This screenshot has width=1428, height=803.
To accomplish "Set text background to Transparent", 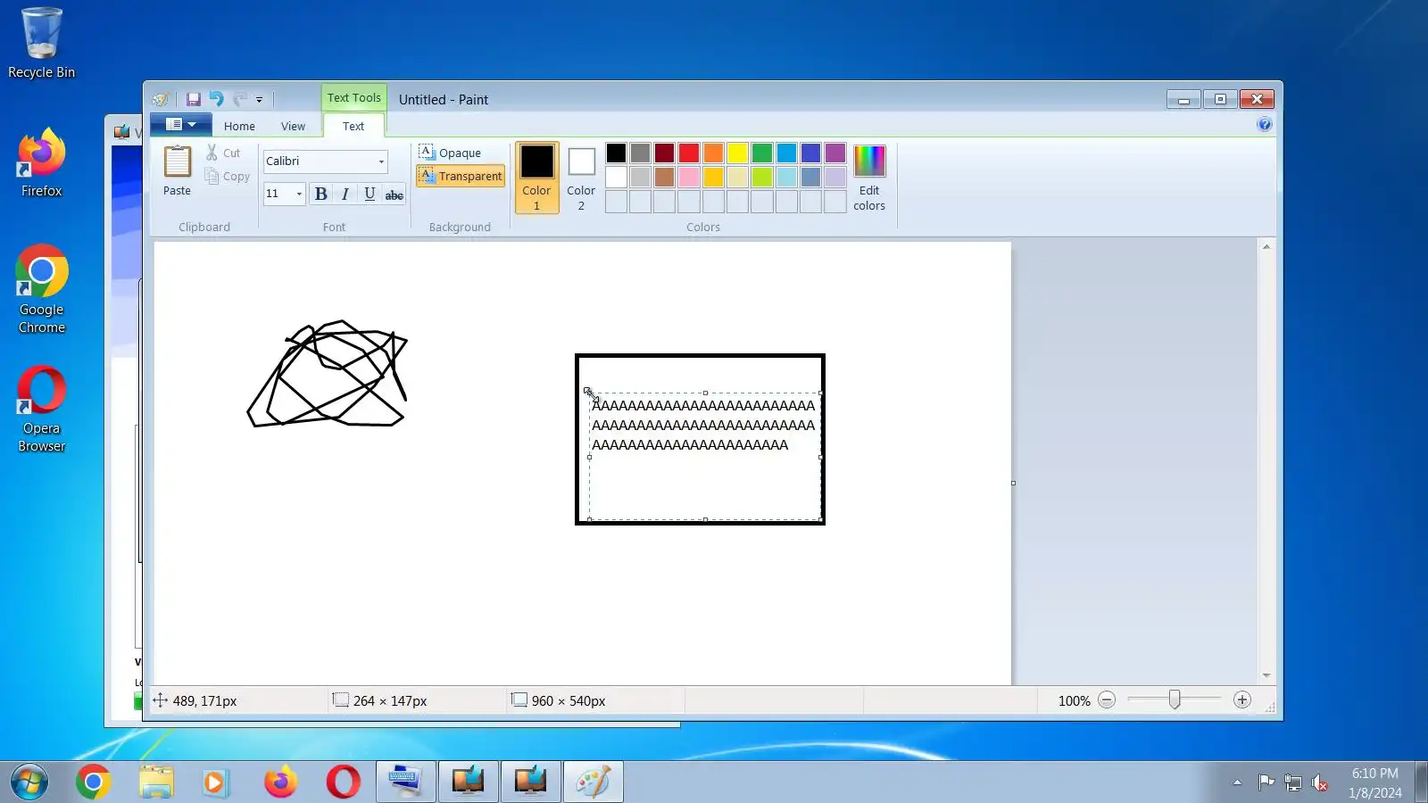I will pyautogui.click(x=461, y=176).
